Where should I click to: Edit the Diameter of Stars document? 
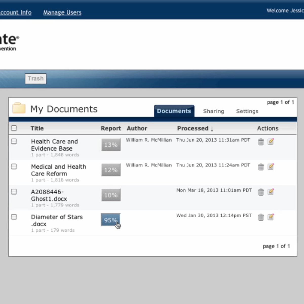(x=271, y=217)
